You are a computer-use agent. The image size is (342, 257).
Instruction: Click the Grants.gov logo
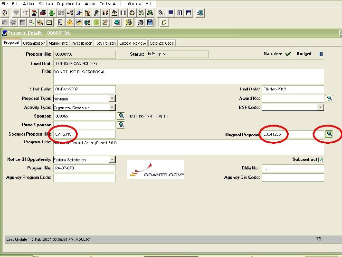[x=155, y=169]
